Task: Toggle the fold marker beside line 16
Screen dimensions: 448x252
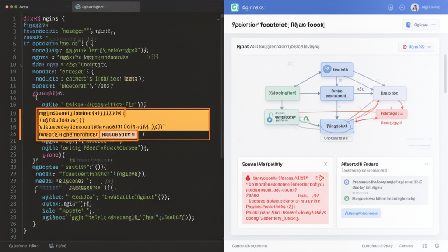Action: point(21,94)
